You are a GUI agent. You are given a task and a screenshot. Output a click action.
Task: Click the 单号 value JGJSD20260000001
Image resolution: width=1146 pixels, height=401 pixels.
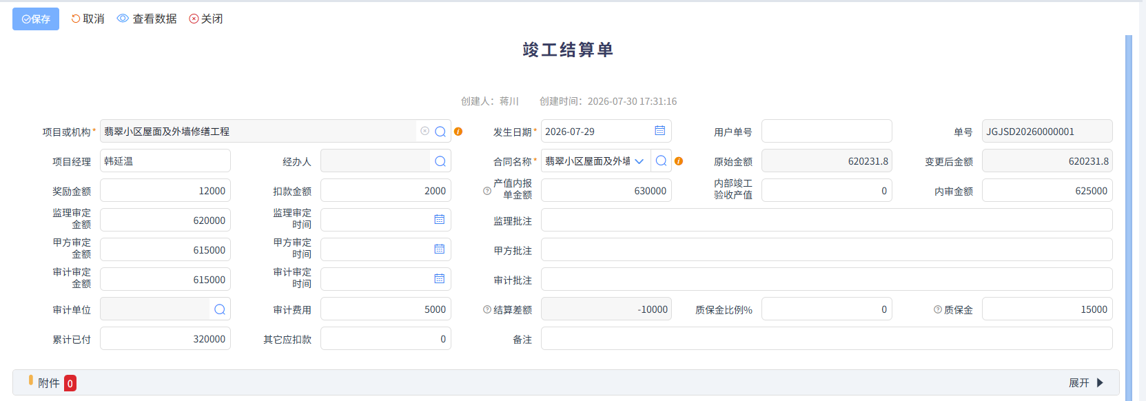[1047, 131]
